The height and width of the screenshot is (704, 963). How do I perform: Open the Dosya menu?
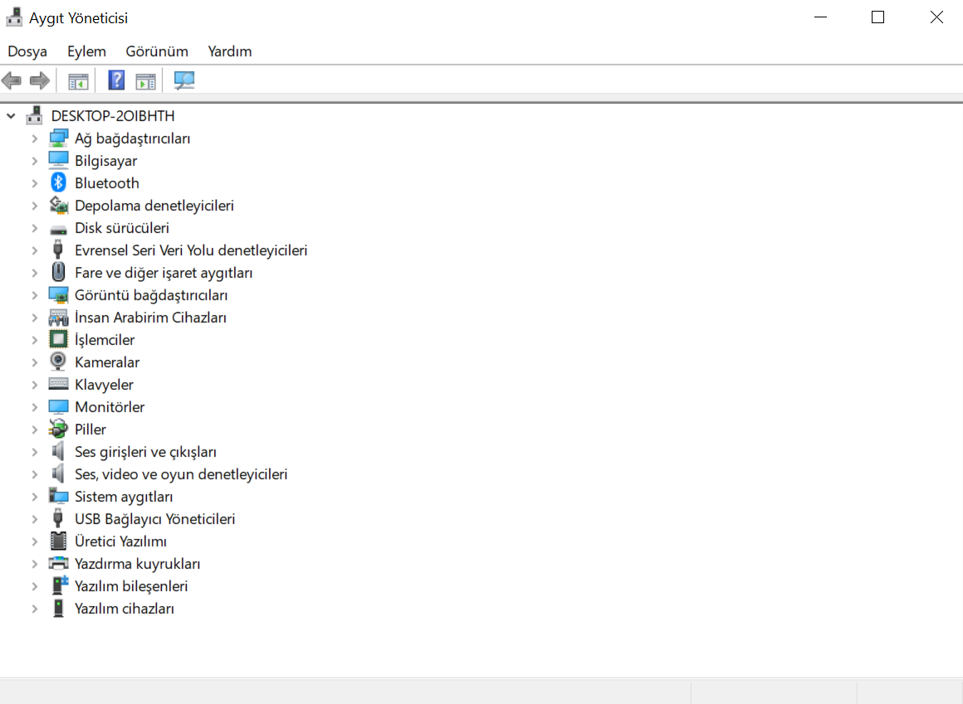[x=27, y=51]
